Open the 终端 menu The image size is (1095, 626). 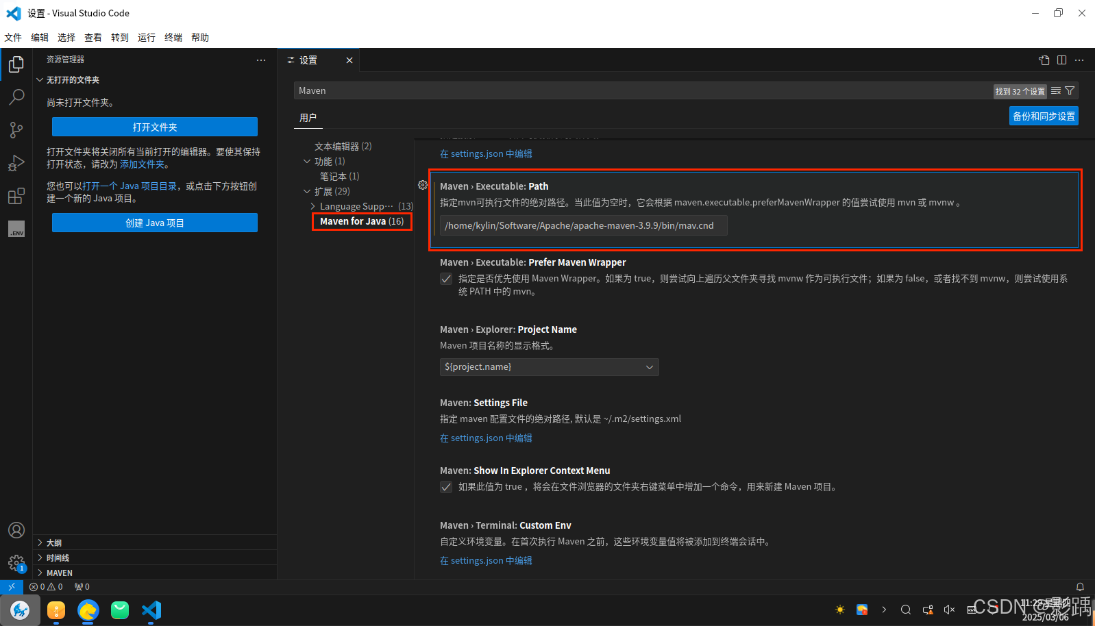[173, 38]
